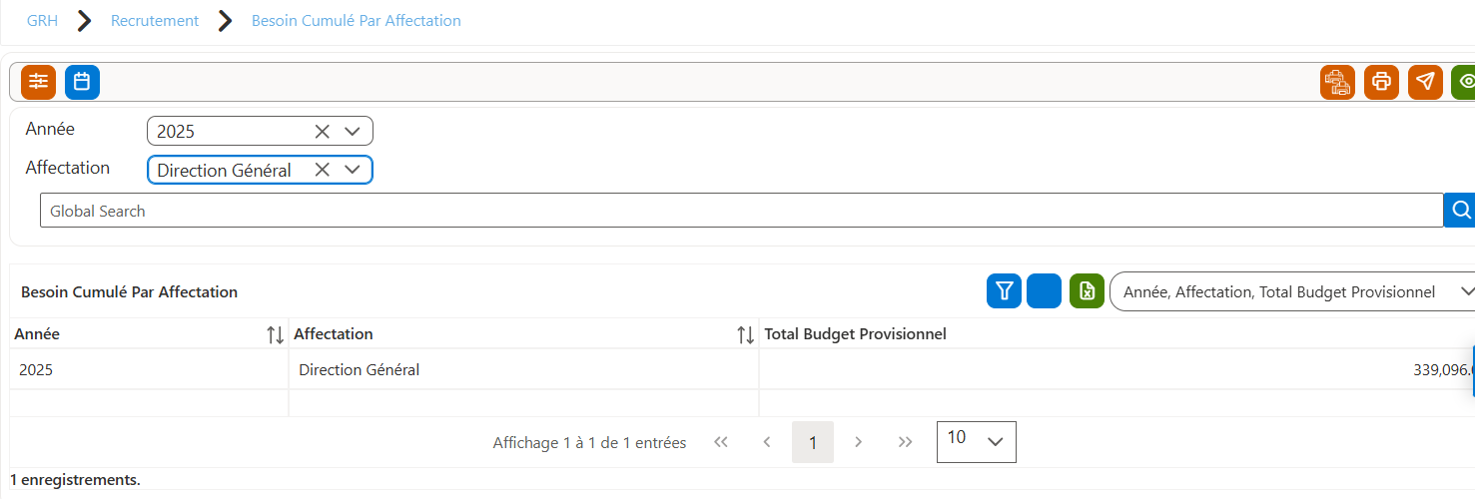The image size is (1475, 499).
Task: Expand the Affectation dropdown arrow
Action: 352,170
